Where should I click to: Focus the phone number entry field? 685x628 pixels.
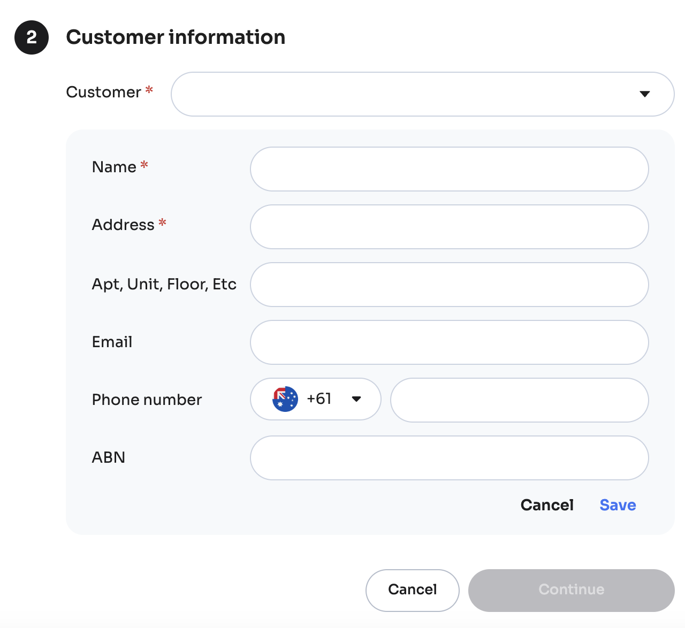coord(519,400)
